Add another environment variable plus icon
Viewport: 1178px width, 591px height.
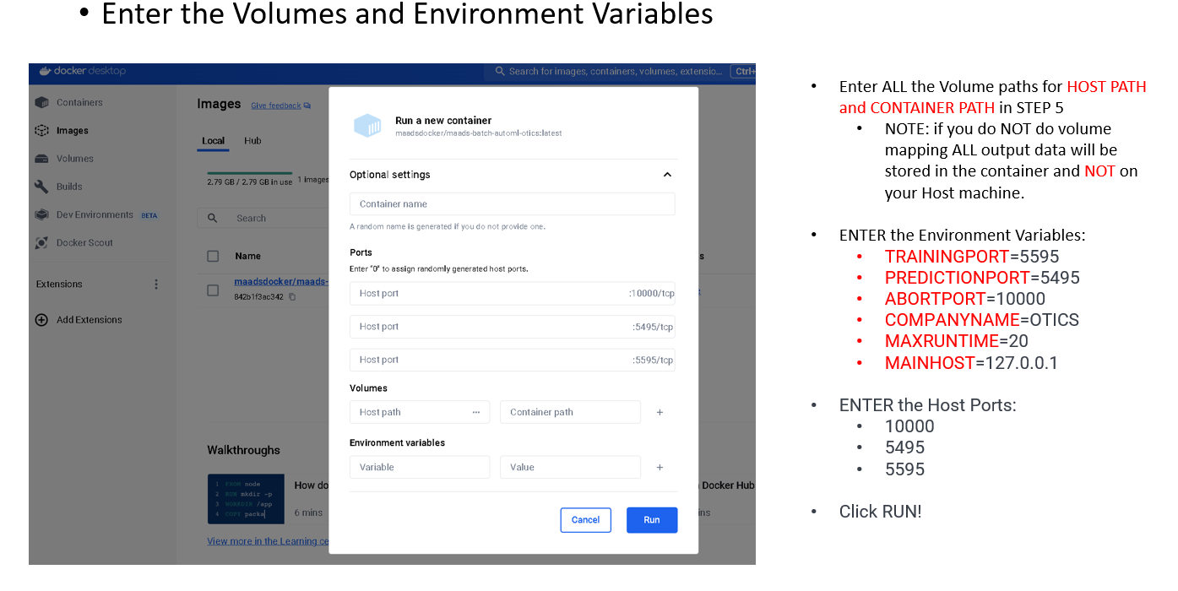point(660,467)
